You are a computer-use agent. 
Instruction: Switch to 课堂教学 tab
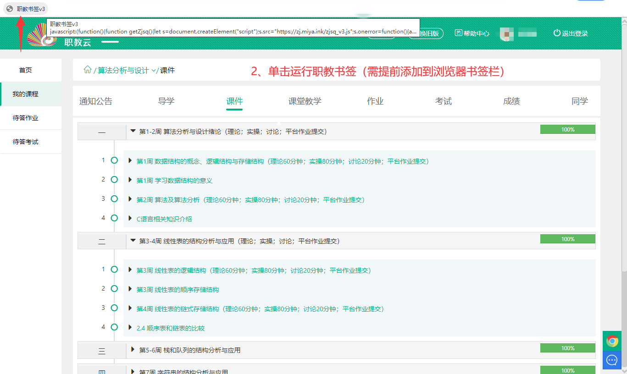tap(305, 101)
